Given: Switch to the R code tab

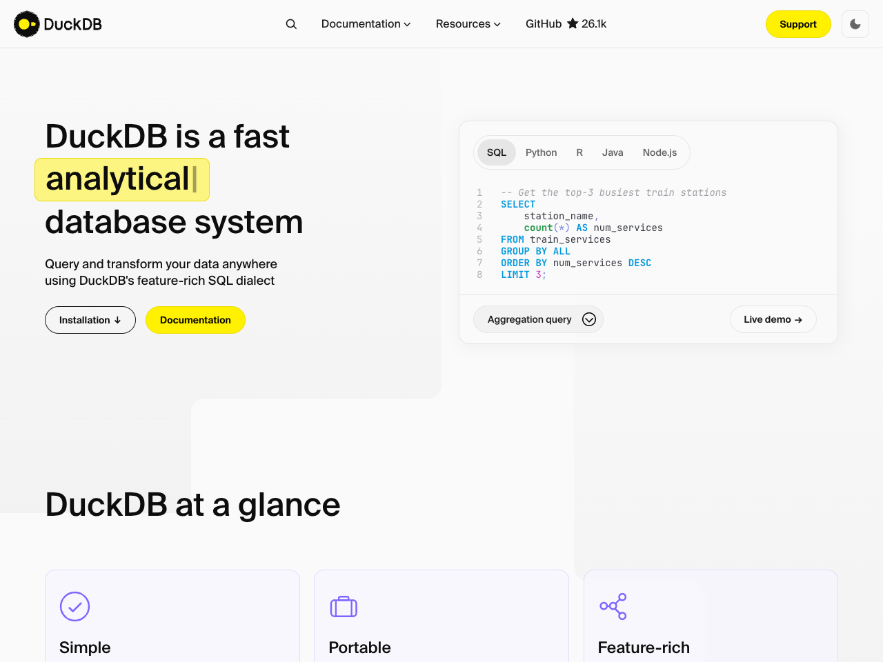Looking at the screenshot, I should pos(579,152).
